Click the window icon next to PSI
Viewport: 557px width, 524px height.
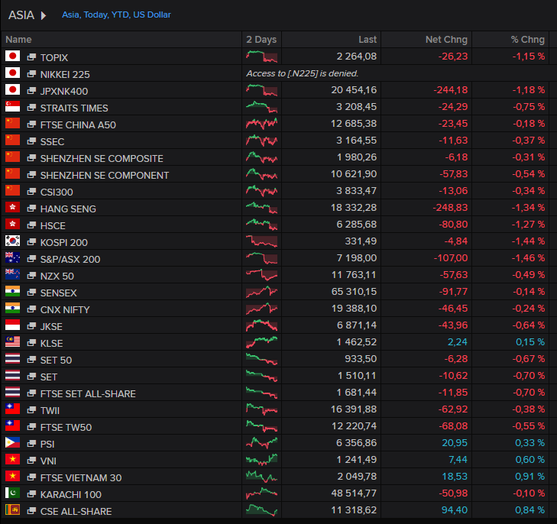(x=31, y=443)
